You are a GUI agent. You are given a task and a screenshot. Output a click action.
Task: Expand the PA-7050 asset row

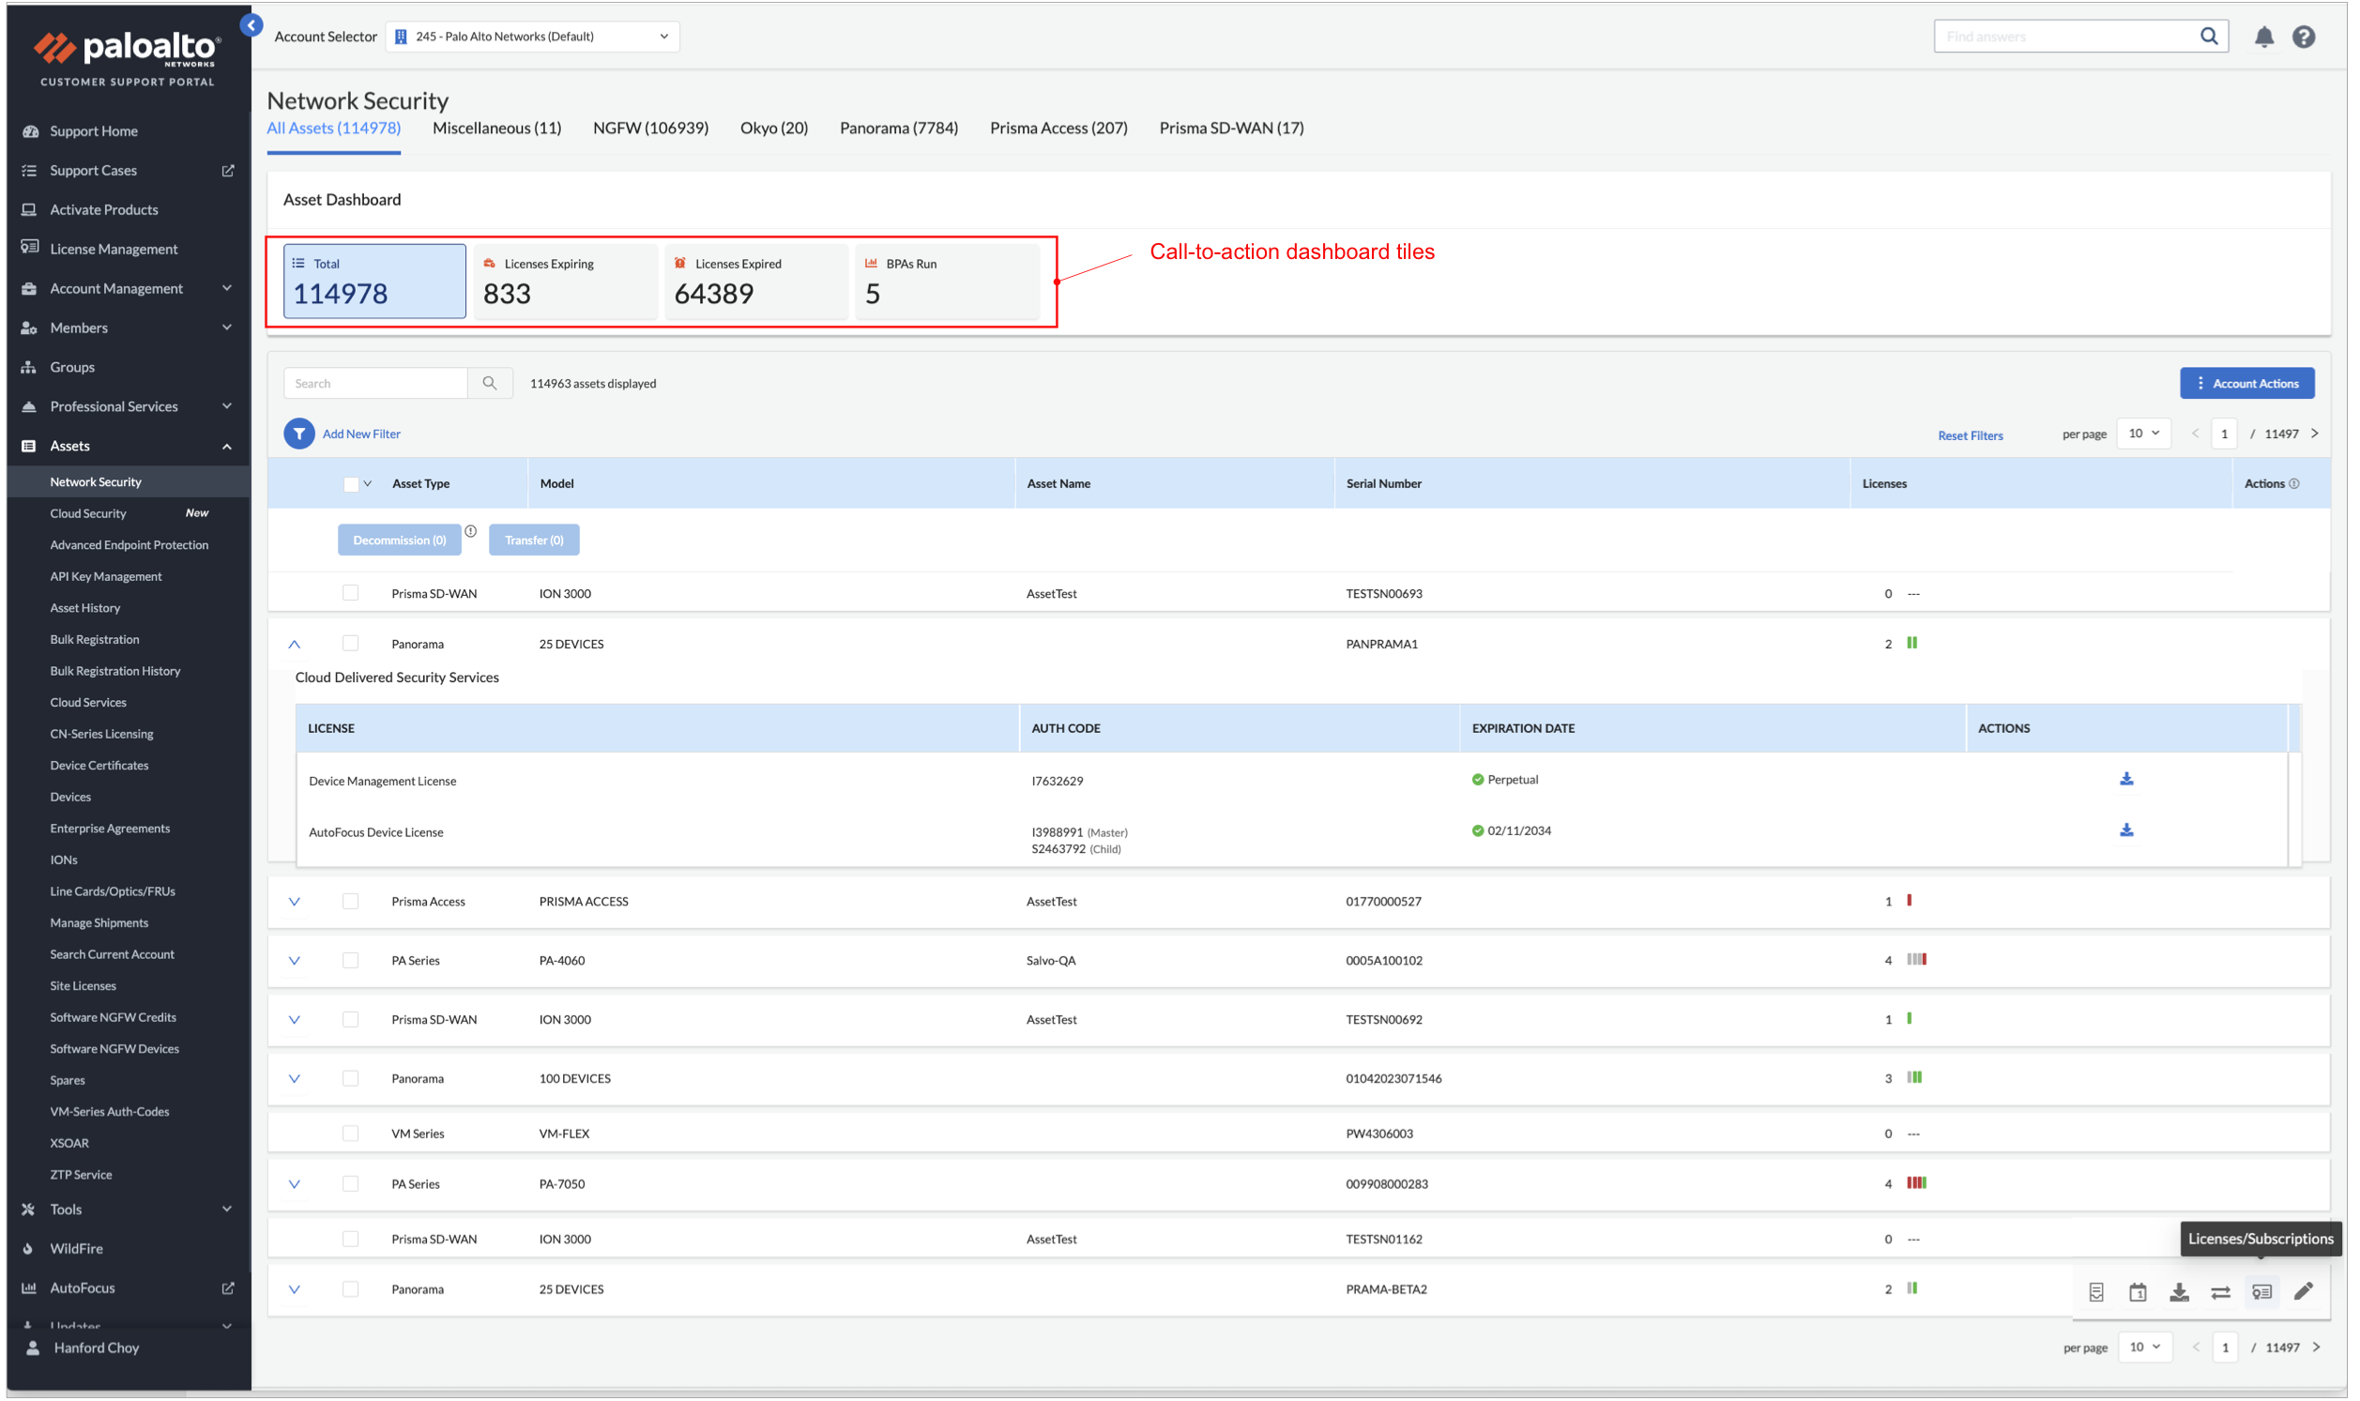295,1184
